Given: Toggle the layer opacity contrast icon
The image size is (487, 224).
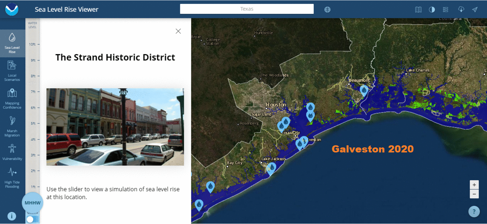Looking at the screenshot, I should click(x=432, y=9).
